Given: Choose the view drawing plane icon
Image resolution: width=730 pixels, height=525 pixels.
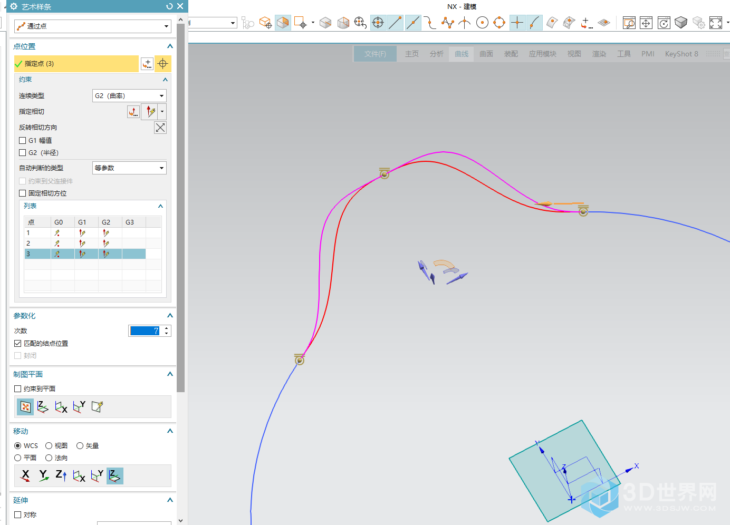Looking at the screenshot, I should [25, 407].
